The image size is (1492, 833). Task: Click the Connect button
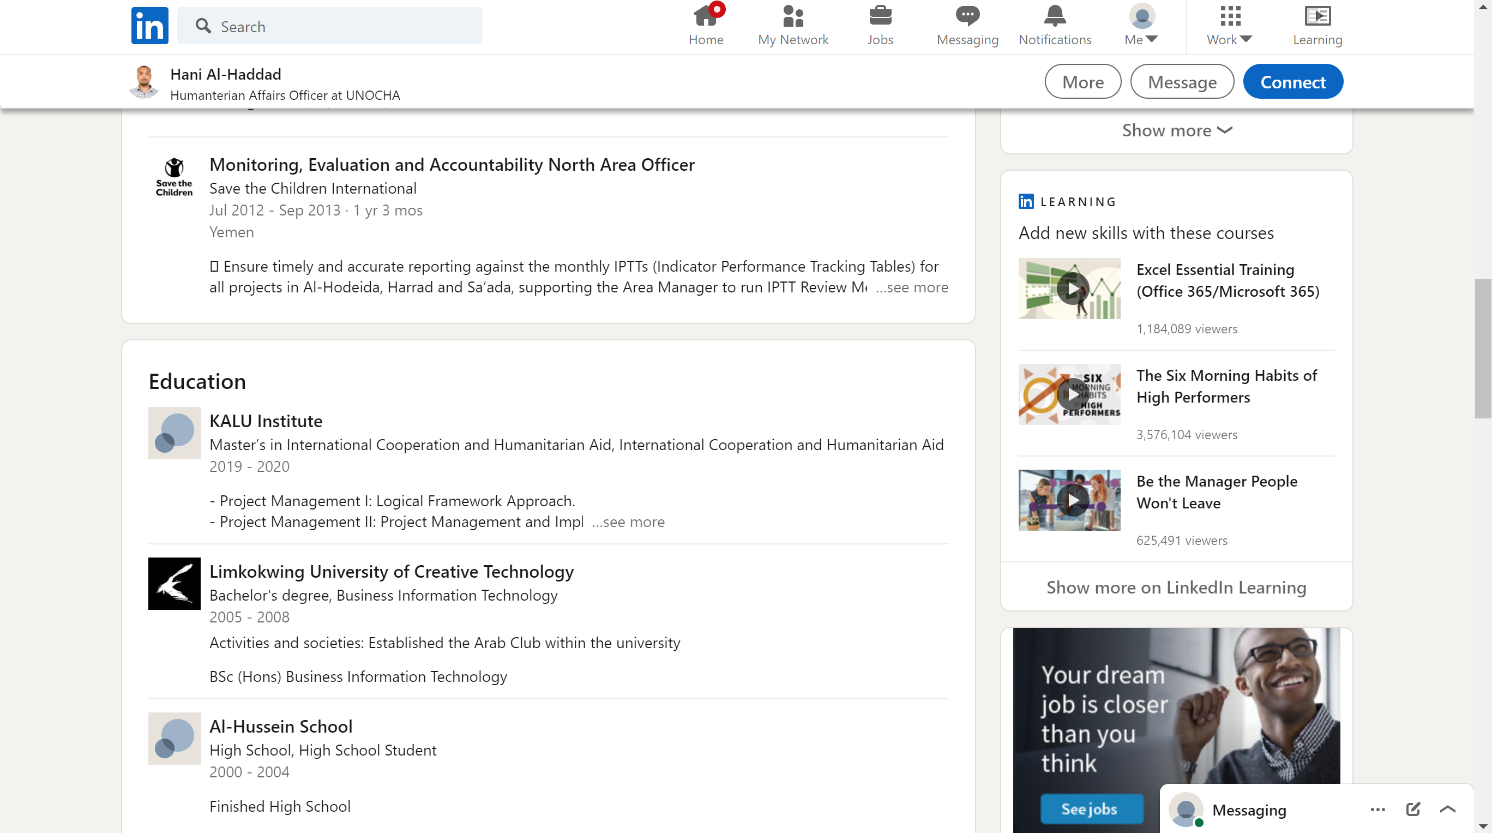(x=1293, y=82)
